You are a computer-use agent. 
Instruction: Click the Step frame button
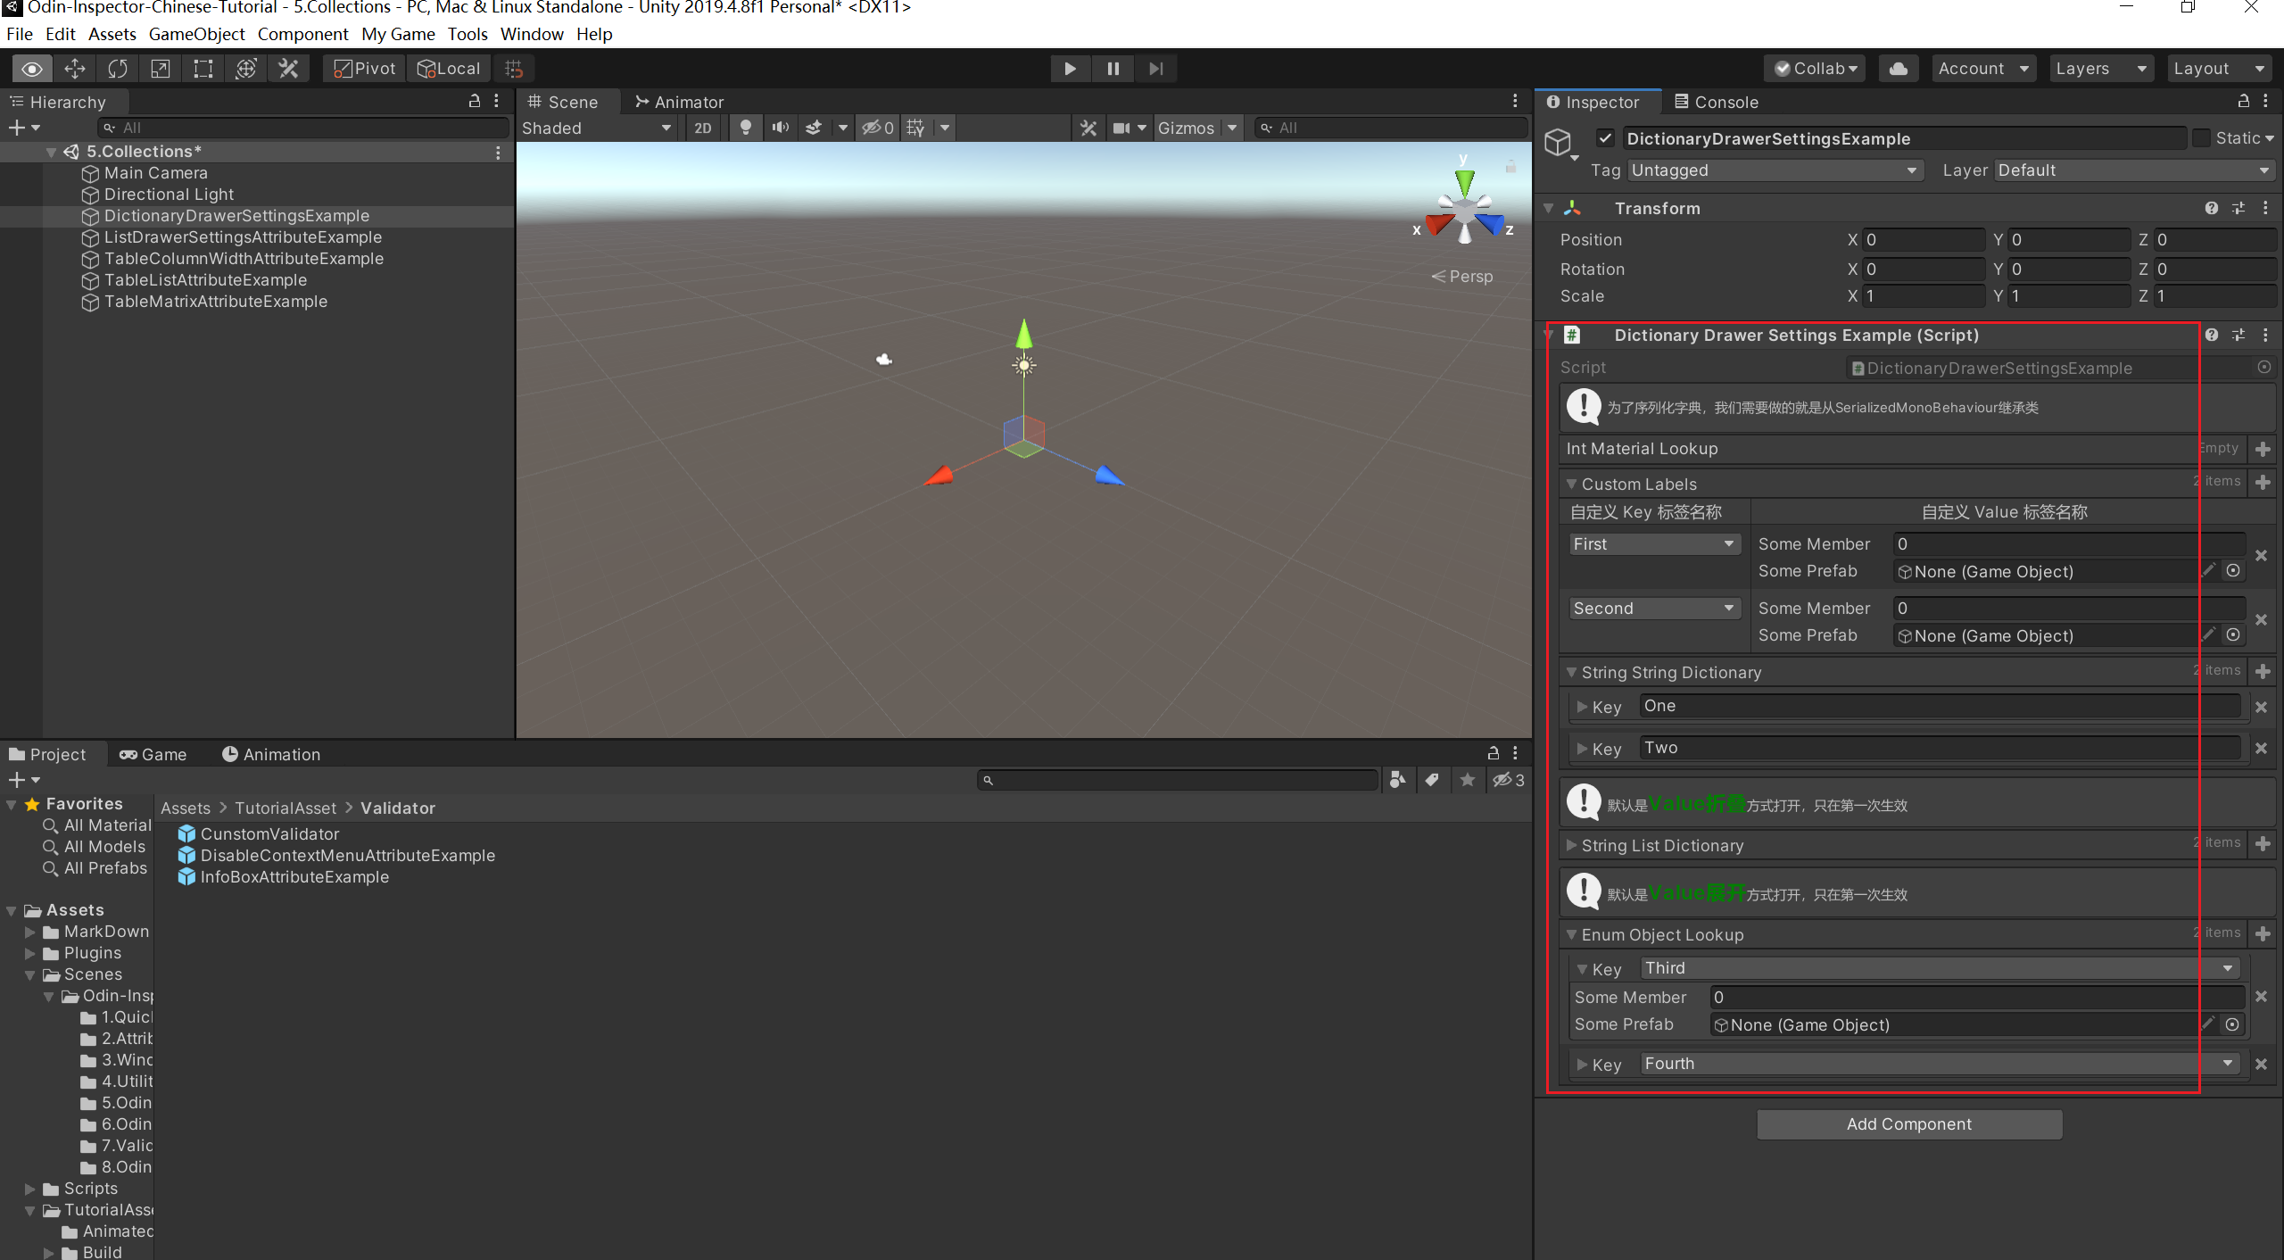(x=1155, y=69)
